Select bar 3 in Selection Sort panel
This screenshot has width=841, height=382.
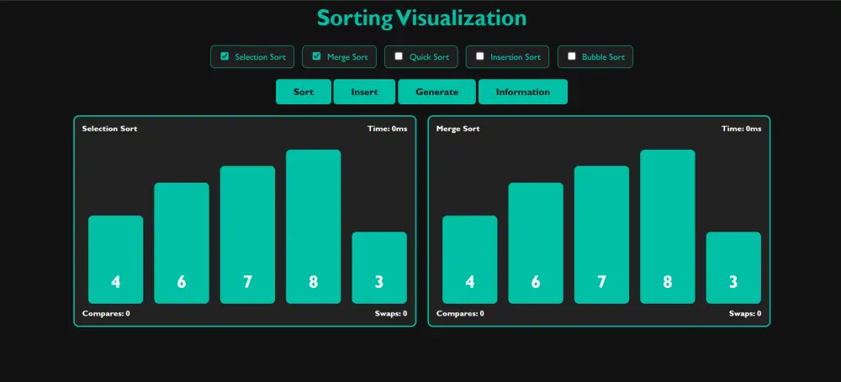pos(379,268)
